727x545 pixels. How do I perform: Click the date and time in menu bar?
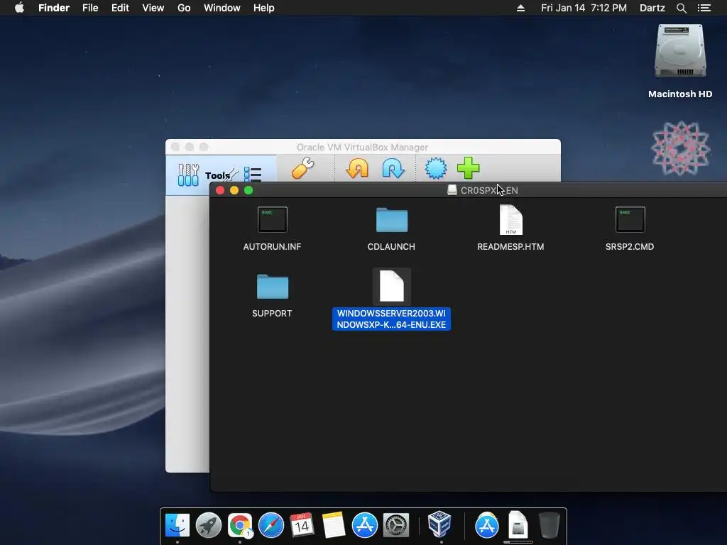coord(584,8)
